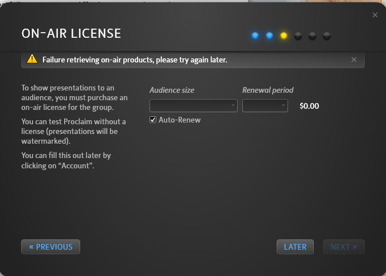
Task: Select the fourth step indicator dot
Action: [x=298, y=36]
